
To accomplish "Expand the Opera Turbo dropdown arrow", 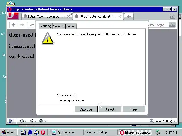I will (46, 121).
